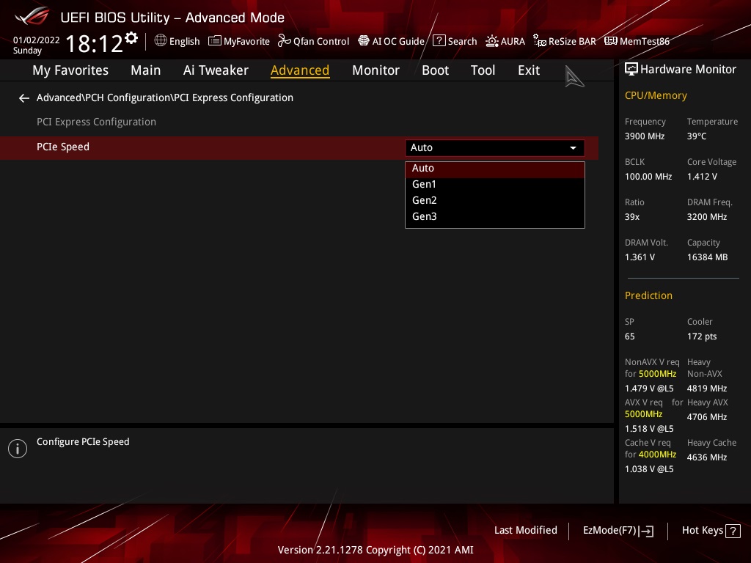Click the Capacity value 16384 MB

pos(708,257)
